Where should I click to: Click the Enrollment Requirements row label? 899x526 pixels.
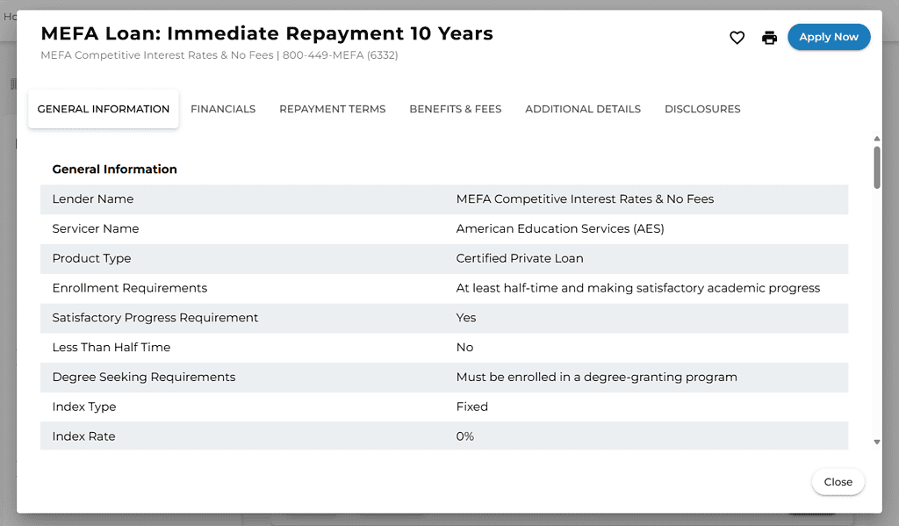pyautogui.click(x=130, y=288)
